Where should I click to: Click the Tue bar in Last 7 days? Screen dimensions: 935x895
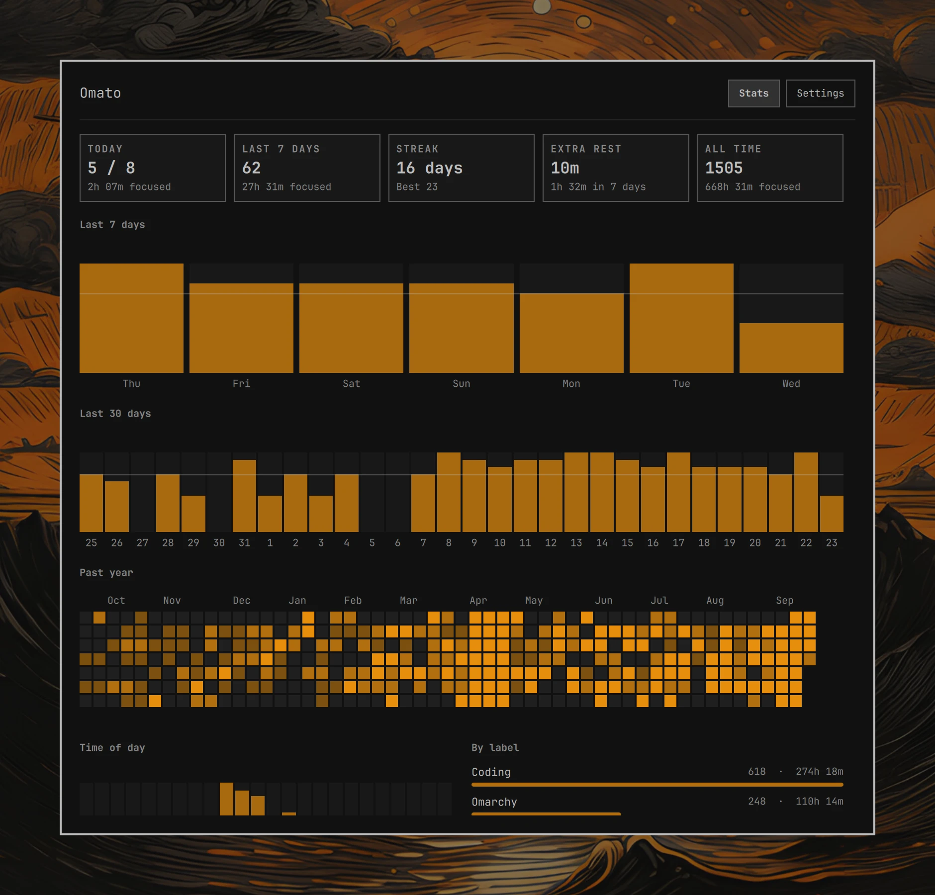click(681, 318)
